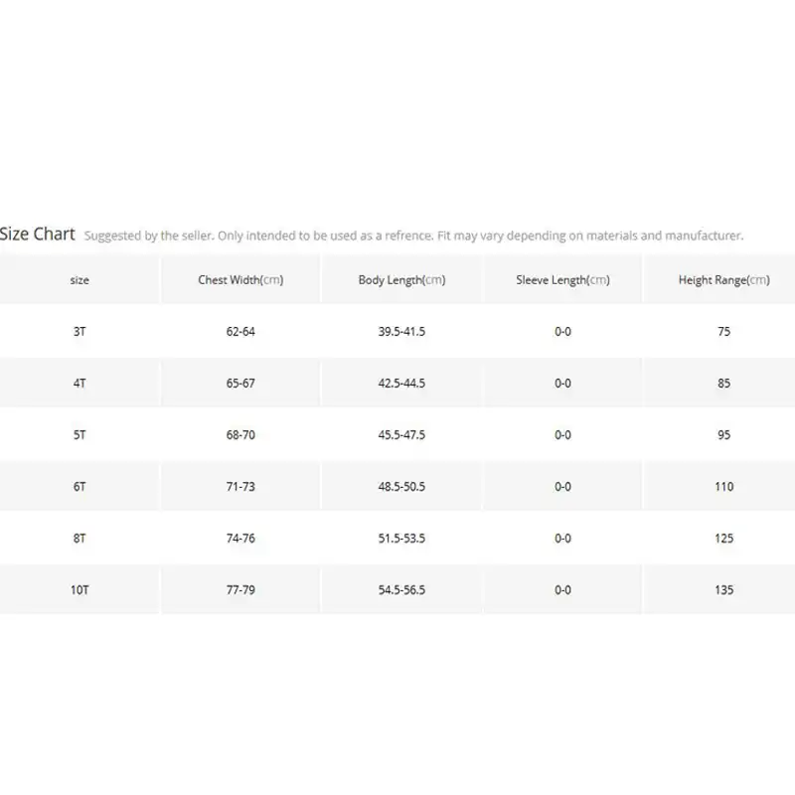This screenshot has width=795, height=795.
Task: Click the Size Chart heading
Action: point(38,235)
